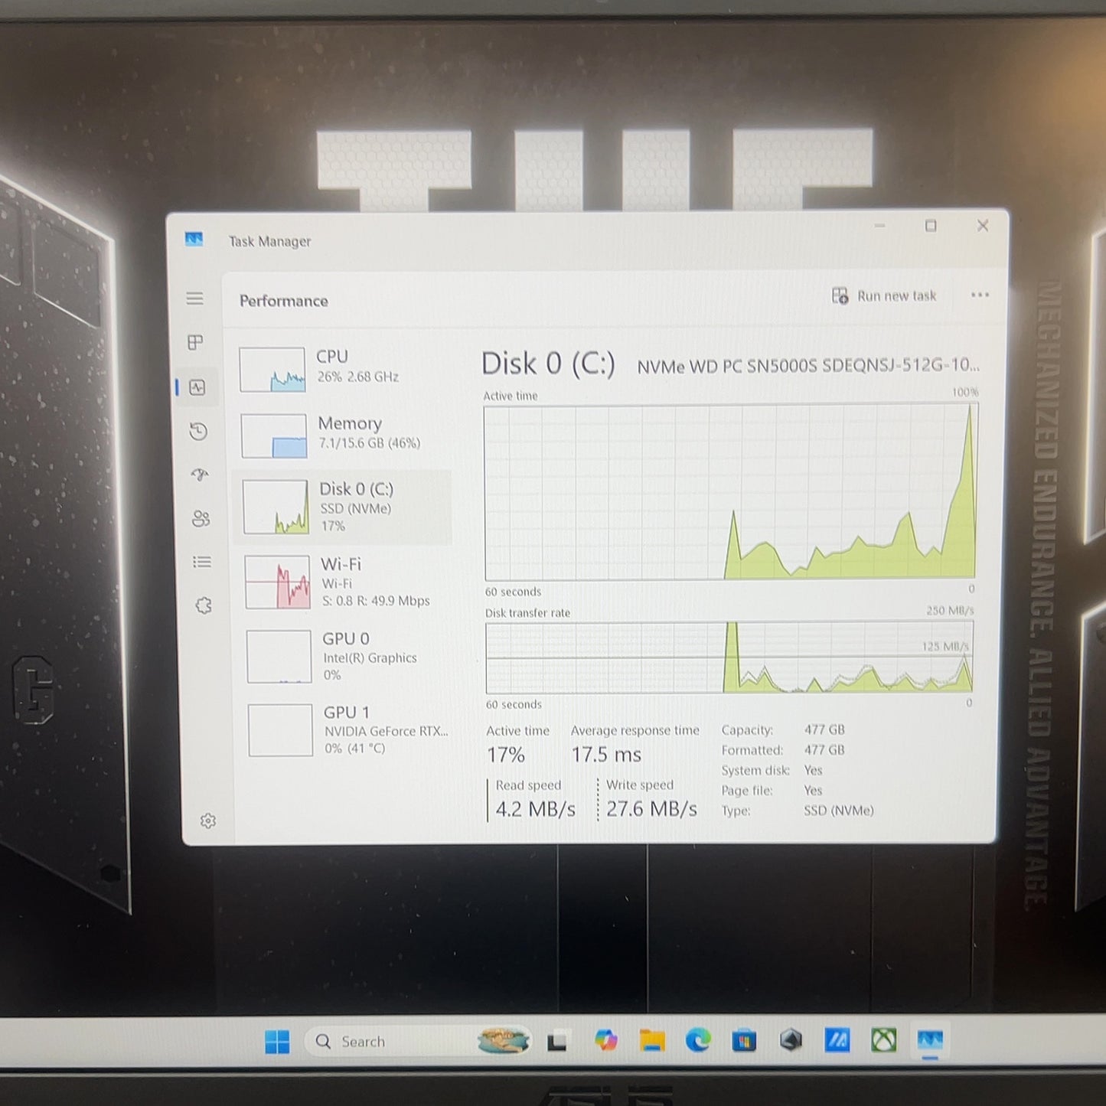Image resolution: width=1106 pixels, height=1106 pixels.
Task: Launch Copilot from the taskbar
Action: coord(606,1041)
